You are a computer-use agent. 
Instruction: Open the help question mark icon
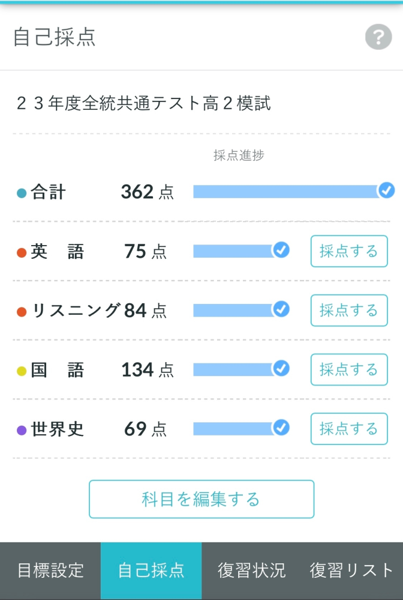[378, 37]
